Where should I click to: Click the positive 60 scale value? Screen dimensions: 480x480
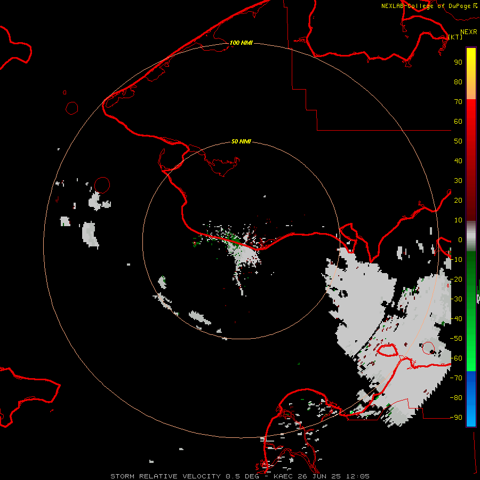point(458,122)
